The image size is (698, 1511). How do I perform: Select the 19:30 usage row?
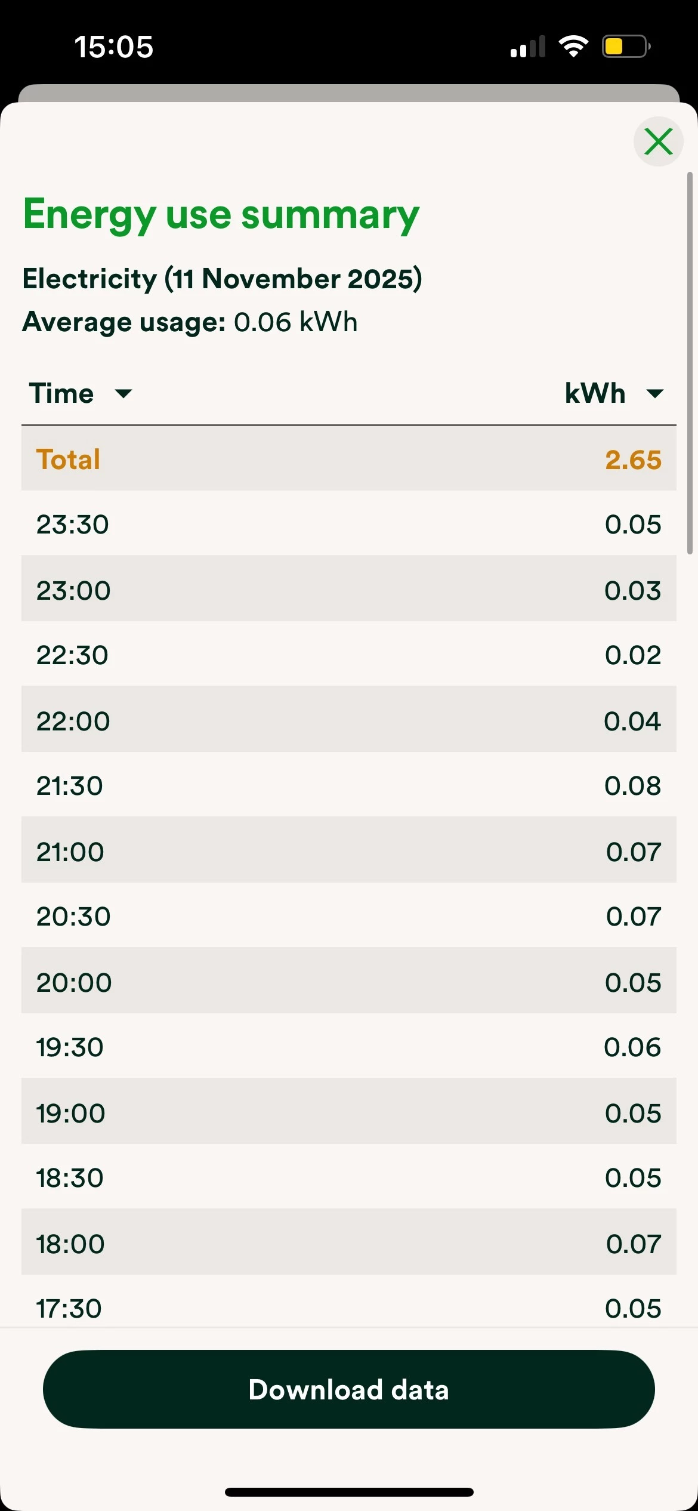[x=349, y=1047]
